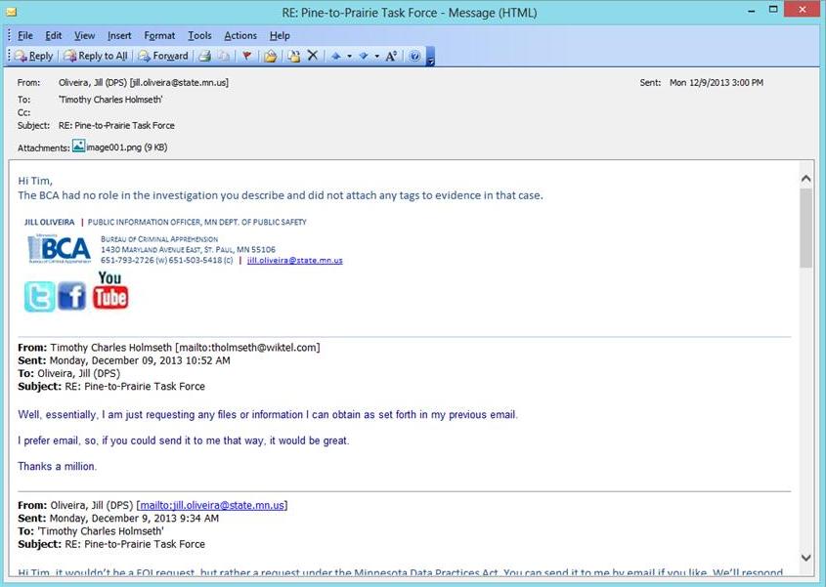Image resolution: width=826 pixels, height=587 pixels.
Task: Print the message using printer icon
Action: 206,56
